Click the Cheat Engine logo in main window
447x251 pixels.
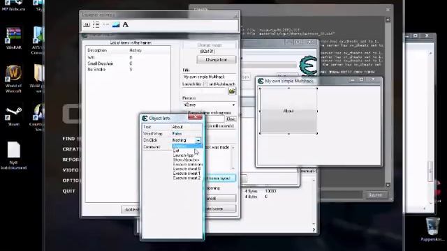[308, 66]
